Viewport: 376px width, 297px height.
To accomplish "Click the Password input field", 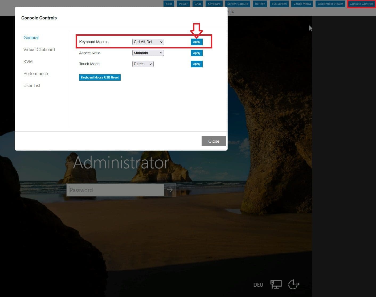I will [x=115, y=190].
